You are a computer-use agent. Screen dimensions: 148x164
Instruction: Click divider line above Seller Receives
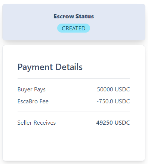click(x=74, y=112)
